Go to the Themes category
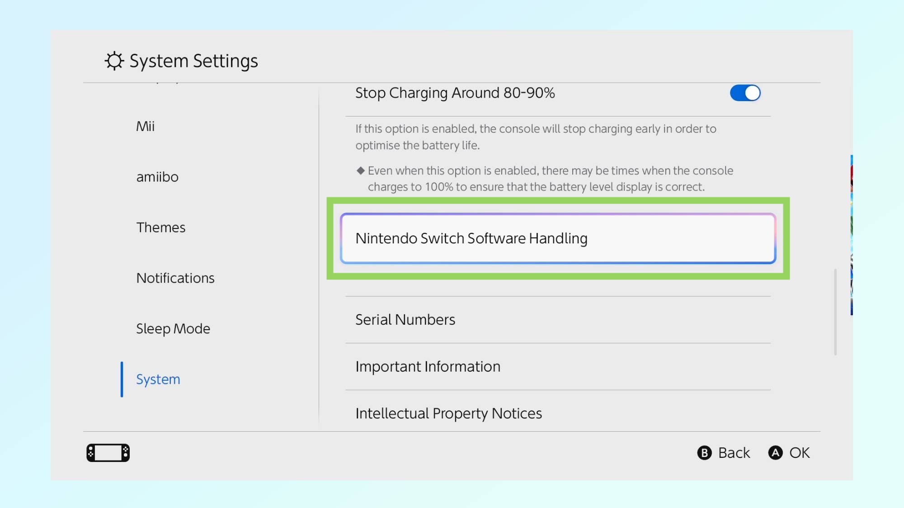 (160, 227)
